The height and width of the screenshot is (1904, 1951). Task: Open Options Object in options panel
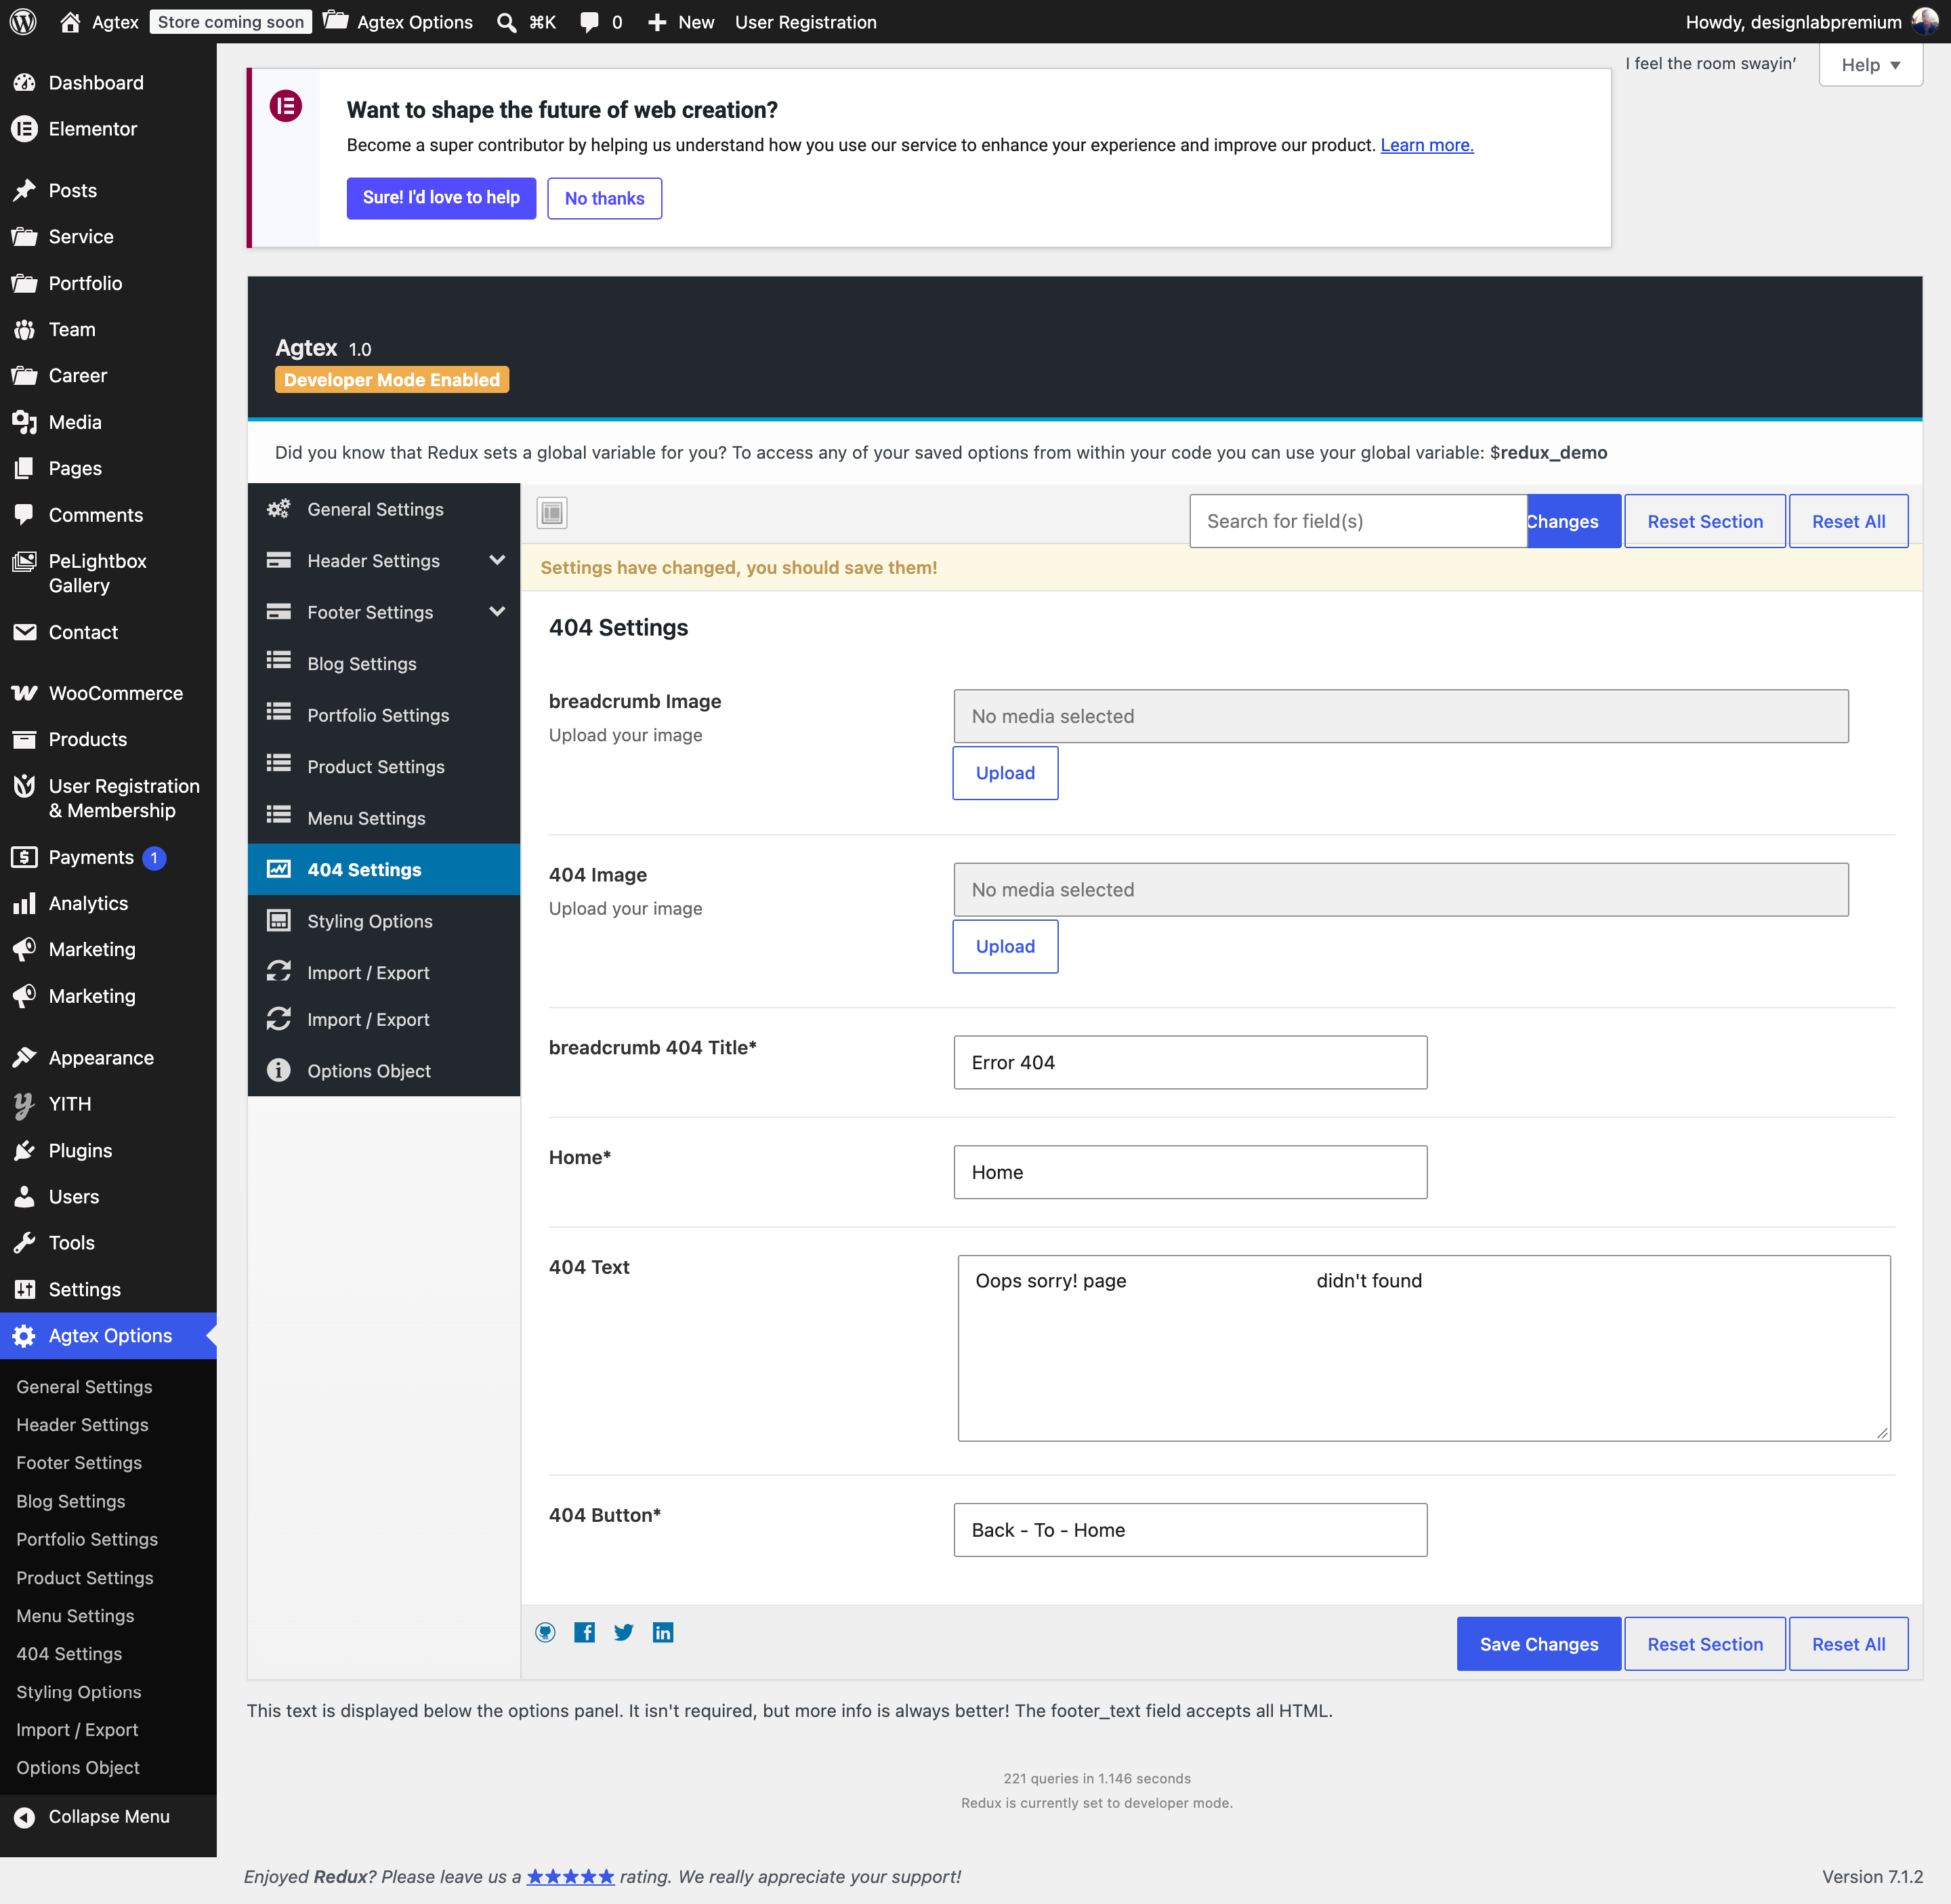point(384,1070)
